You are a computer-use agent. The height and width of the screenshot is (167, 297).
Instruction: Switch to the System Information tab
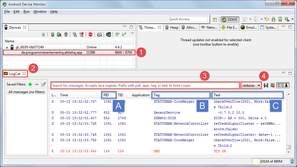[268, 28]
